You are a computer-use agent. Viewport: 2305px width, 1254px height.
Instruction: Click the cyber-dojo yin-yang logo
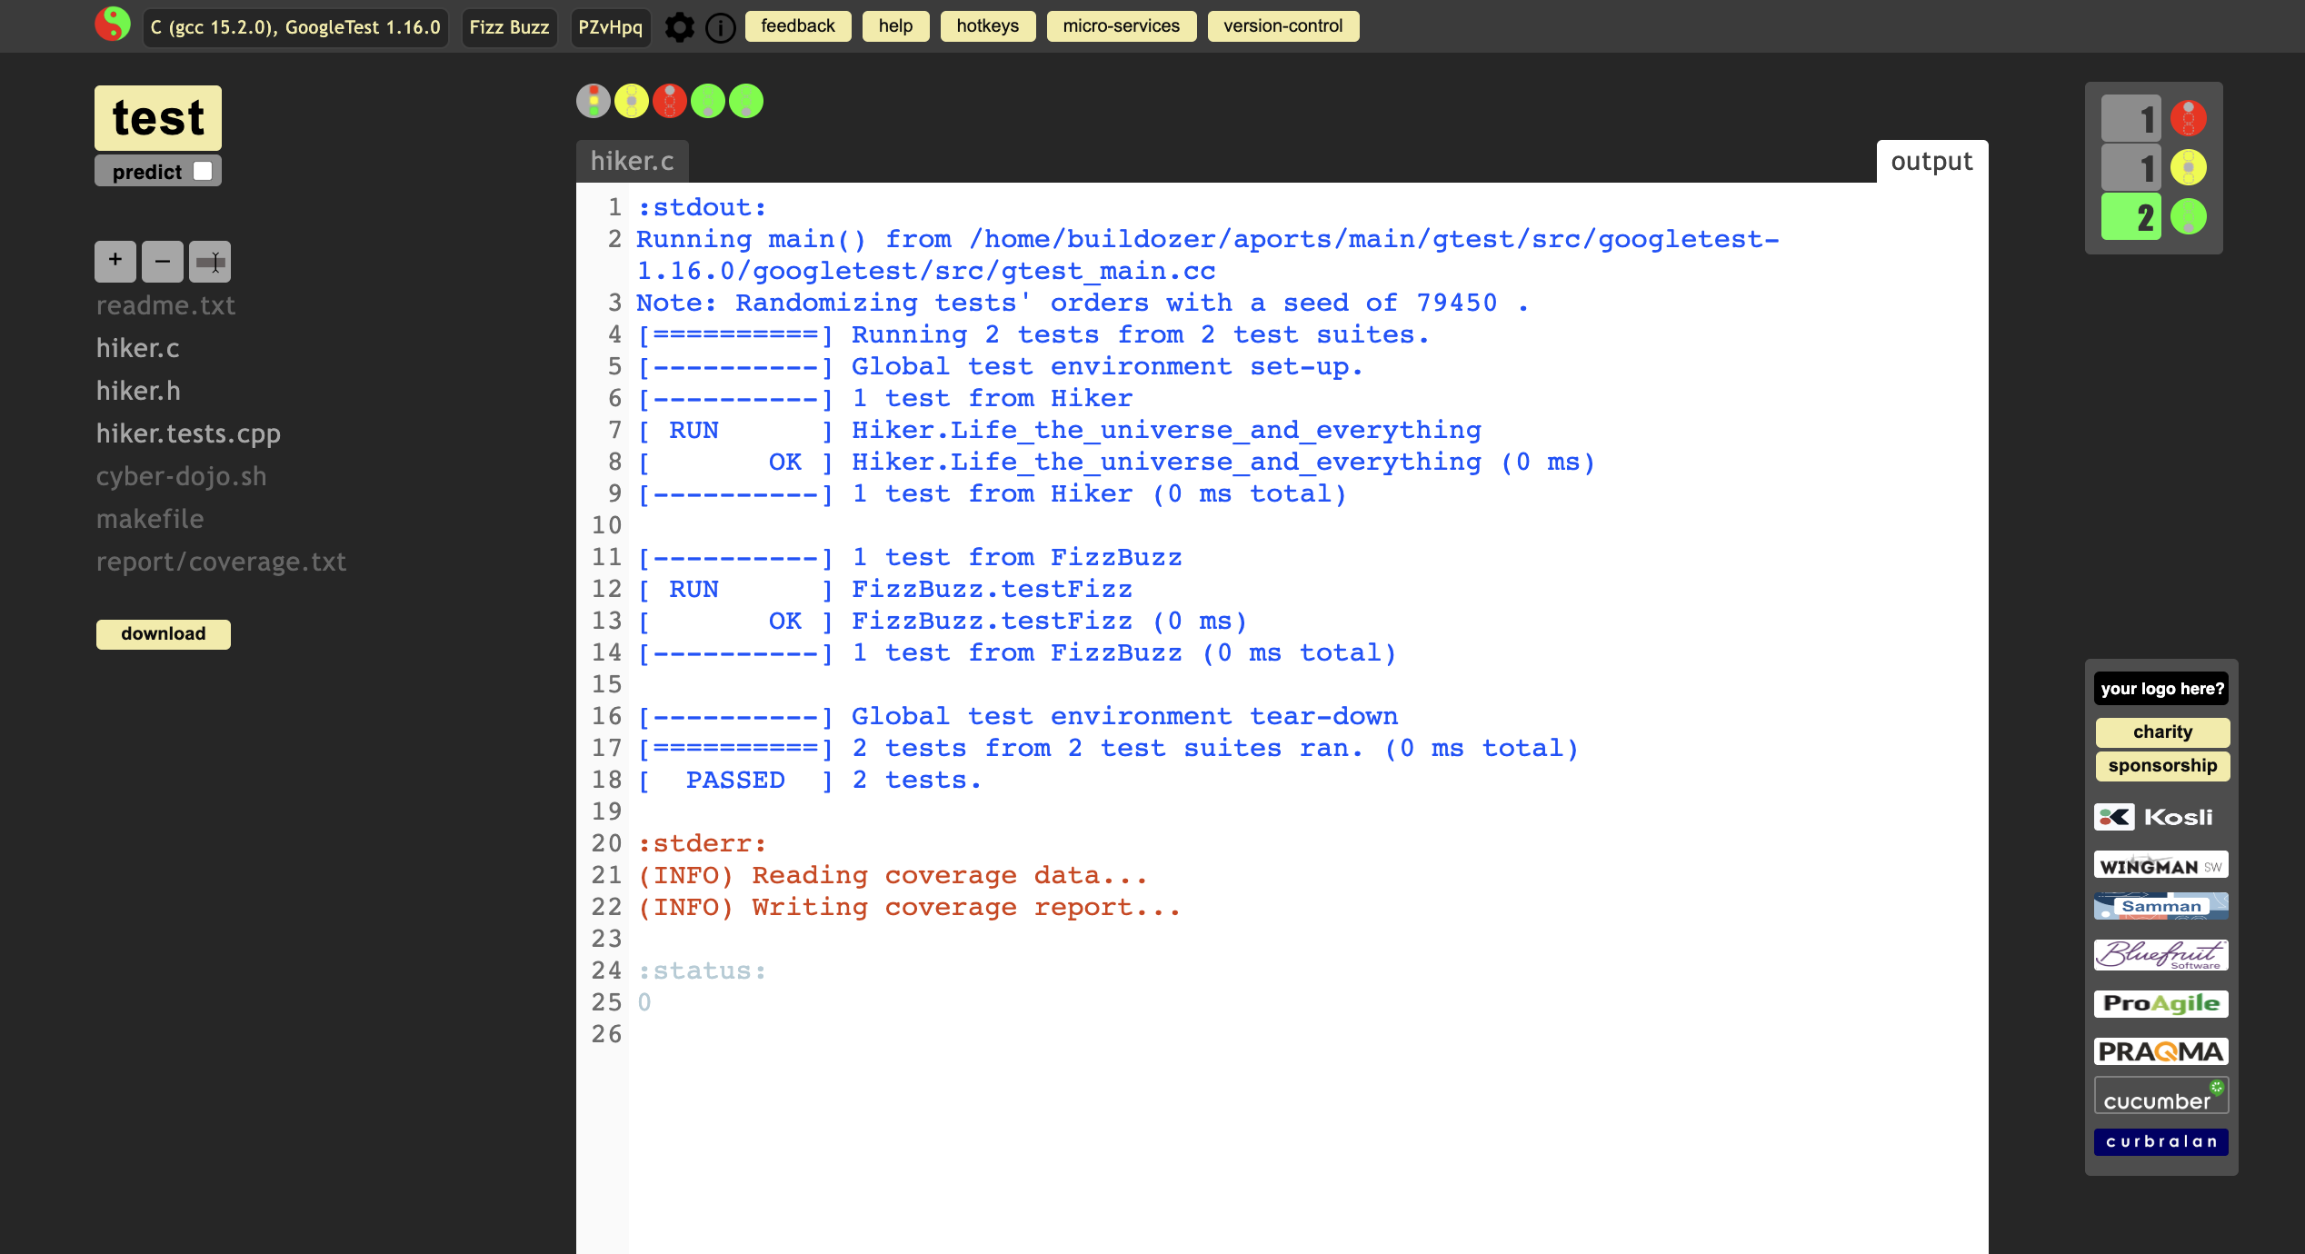(x=113, y=25)
